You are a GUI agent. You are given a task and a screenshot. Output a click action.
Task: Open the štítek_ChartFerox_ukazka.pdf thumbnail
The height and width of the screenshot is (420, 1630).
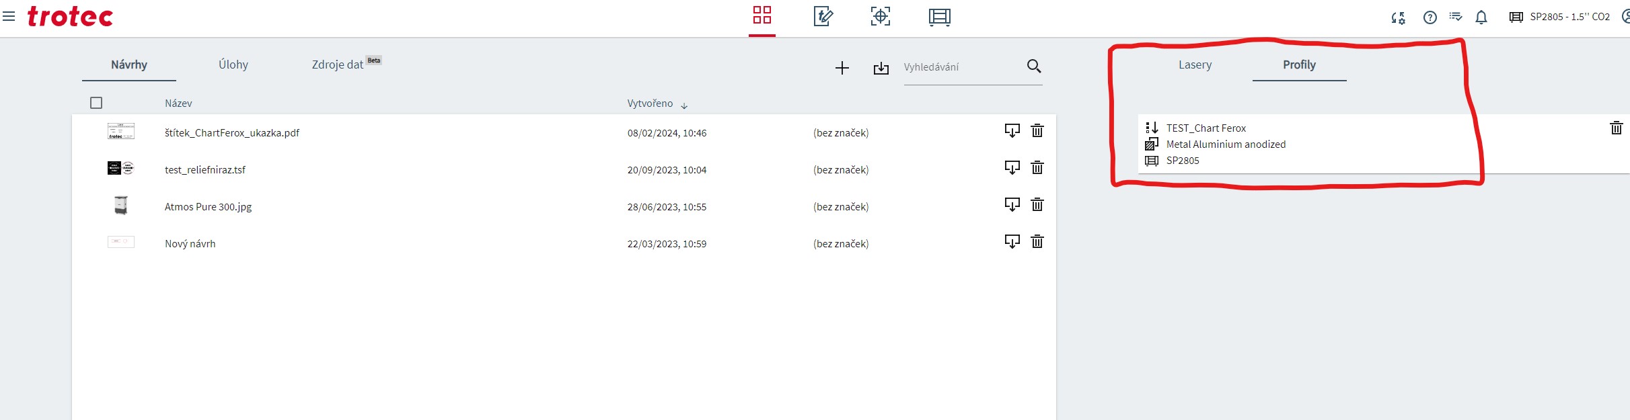(x=121, y=132)
